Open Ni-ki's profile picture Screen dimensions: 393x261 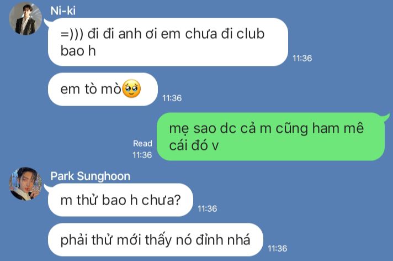click(x=25, y=18)
